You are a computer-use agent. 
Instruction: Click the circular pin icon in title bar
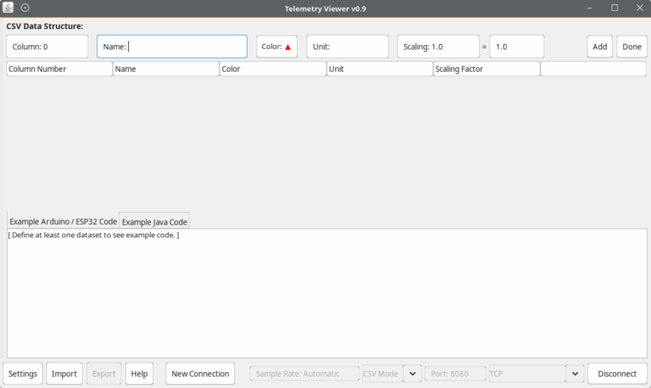click(25, 8)
